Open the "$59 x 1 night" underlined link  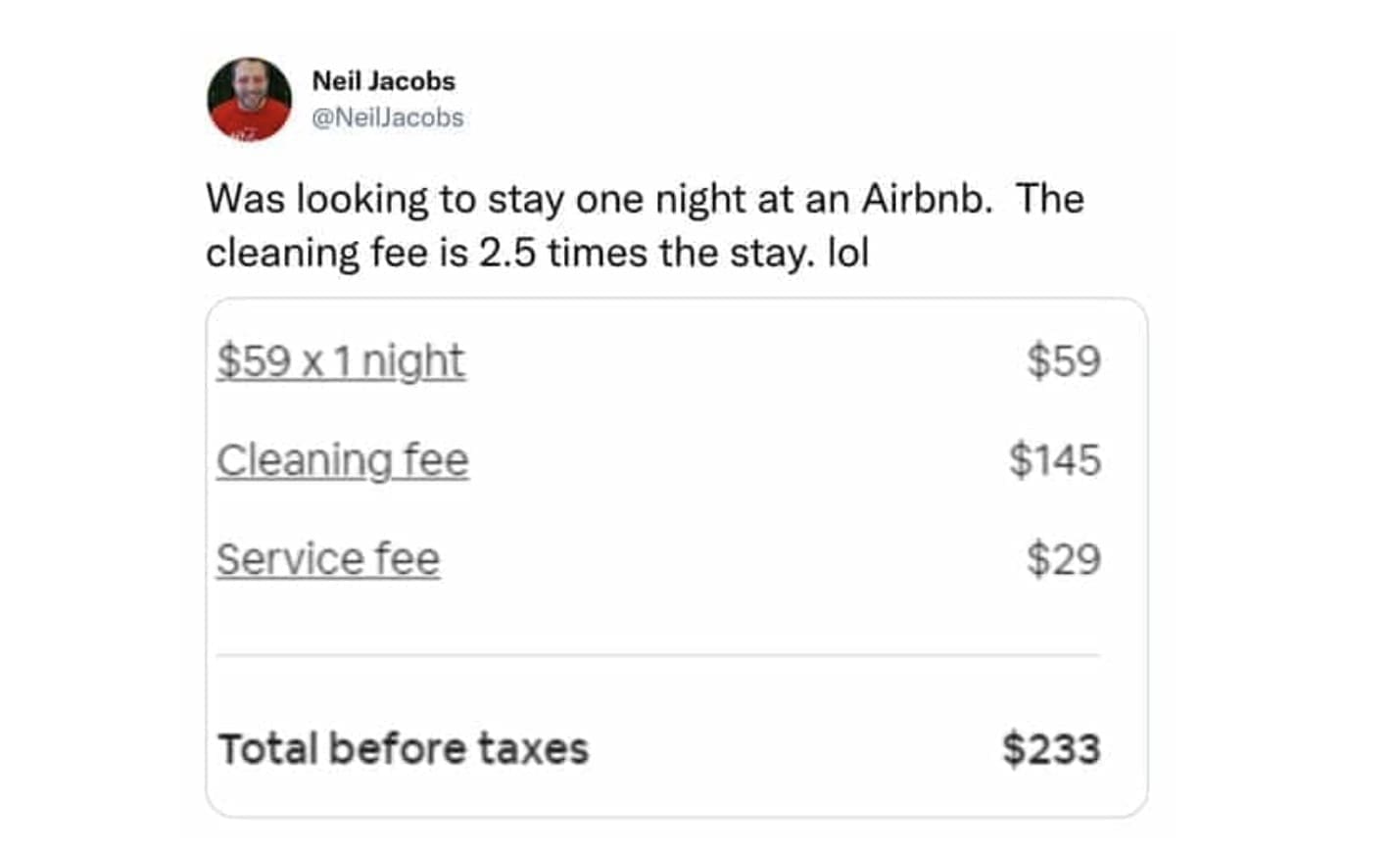tap(340, 360)
